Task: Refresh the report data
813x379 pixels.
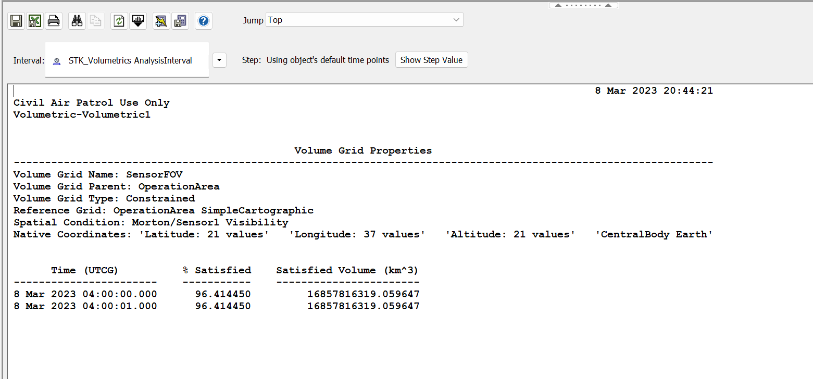Action: [119, 21]
